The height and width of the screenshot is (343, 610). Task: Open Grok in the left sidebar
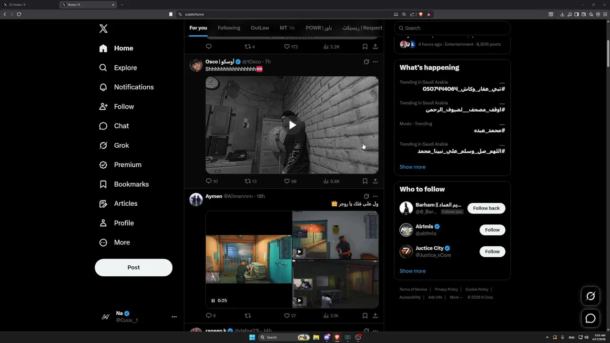[x=114, y=145]
